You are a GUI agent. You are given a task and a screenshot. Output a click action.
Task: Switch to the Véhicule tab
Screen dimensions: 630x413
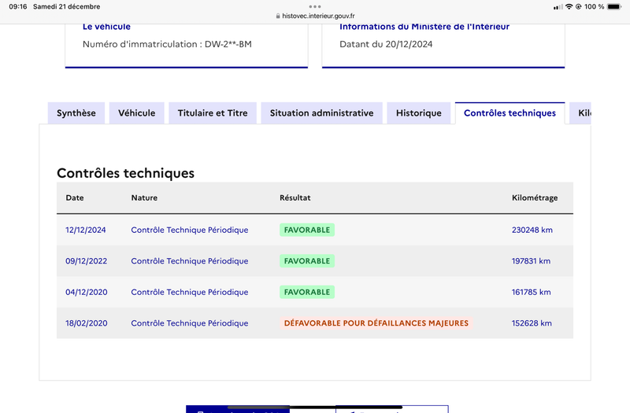[x=136, y=113]
